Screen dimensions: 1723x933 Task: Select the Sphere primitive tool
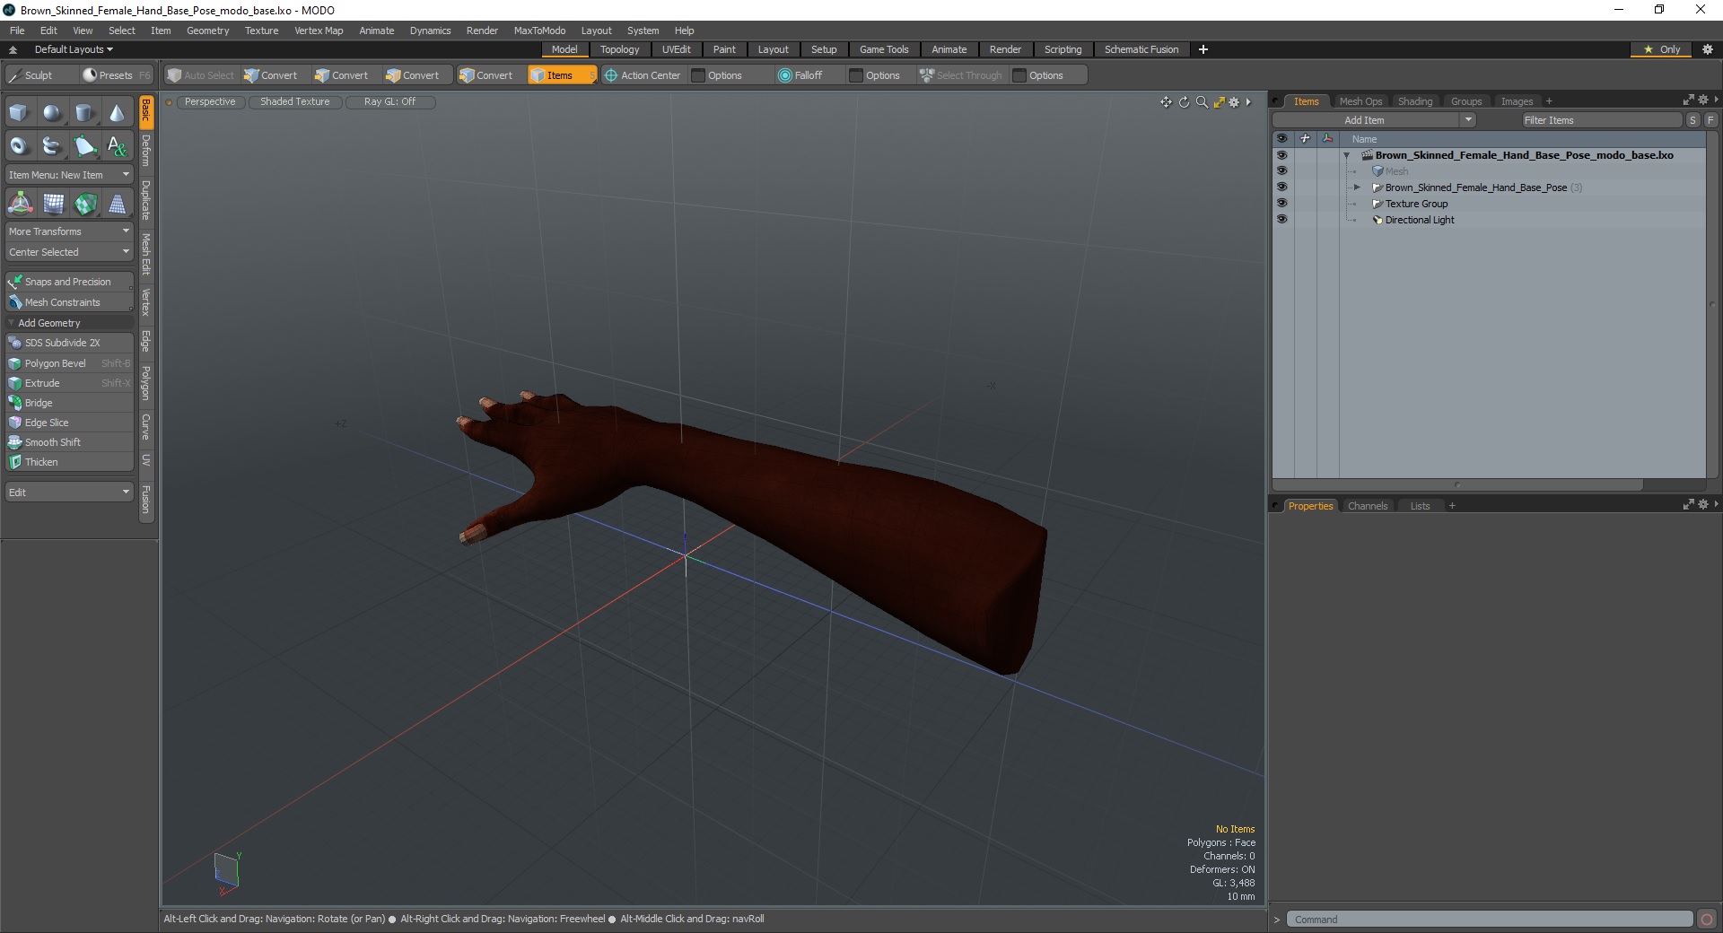[52, 113]
